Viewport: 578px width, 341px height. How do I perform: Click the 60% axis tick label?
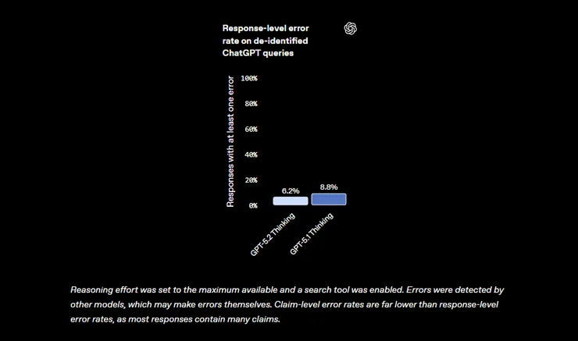251,130
